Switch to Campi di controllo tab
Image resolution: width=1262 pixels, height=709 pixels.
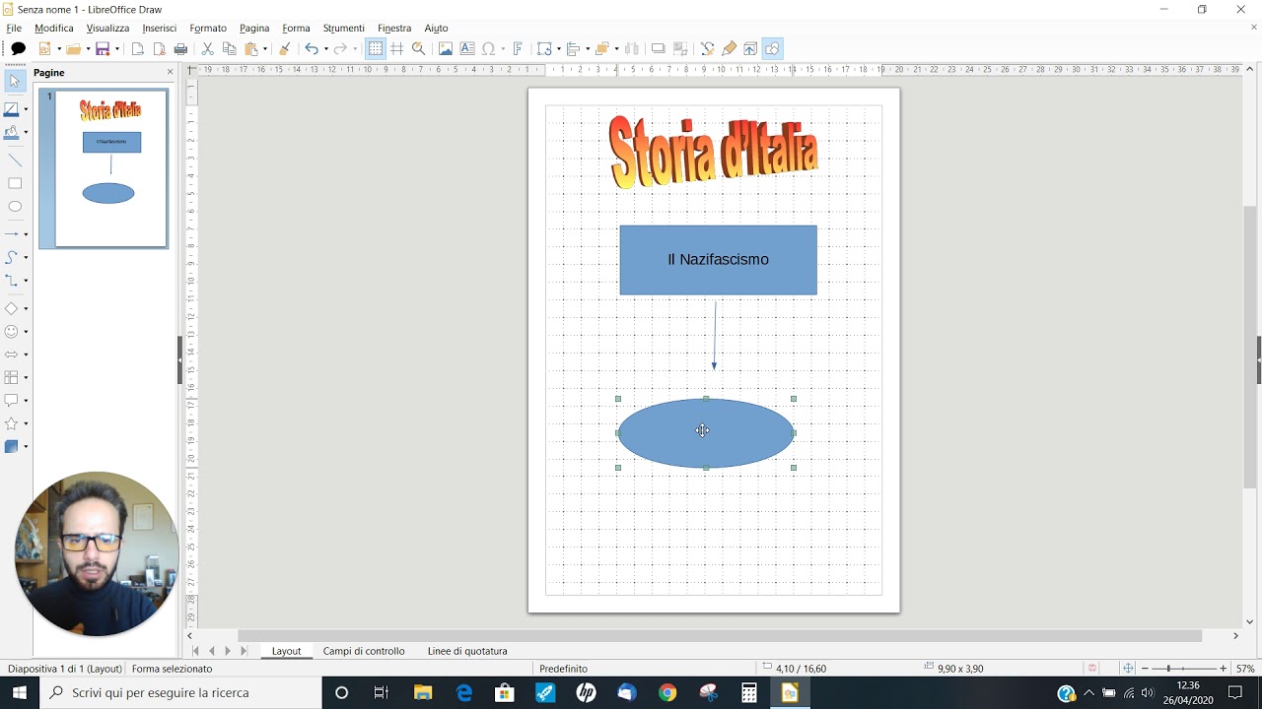(x=364, y=651)
